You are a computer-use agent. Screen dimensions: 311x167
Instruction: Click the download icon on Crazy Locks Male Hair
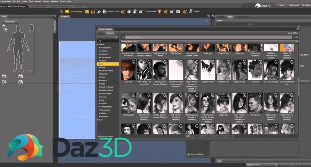click(x=292, y=62)
